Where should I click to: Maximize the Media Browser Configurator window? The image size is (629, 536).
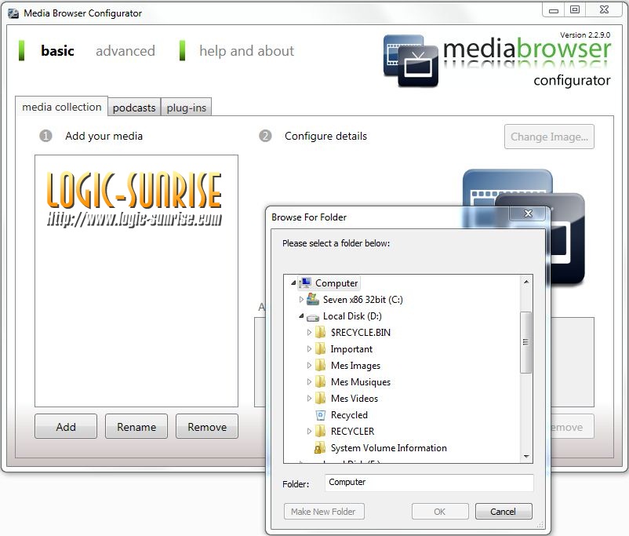click(575, 9)
